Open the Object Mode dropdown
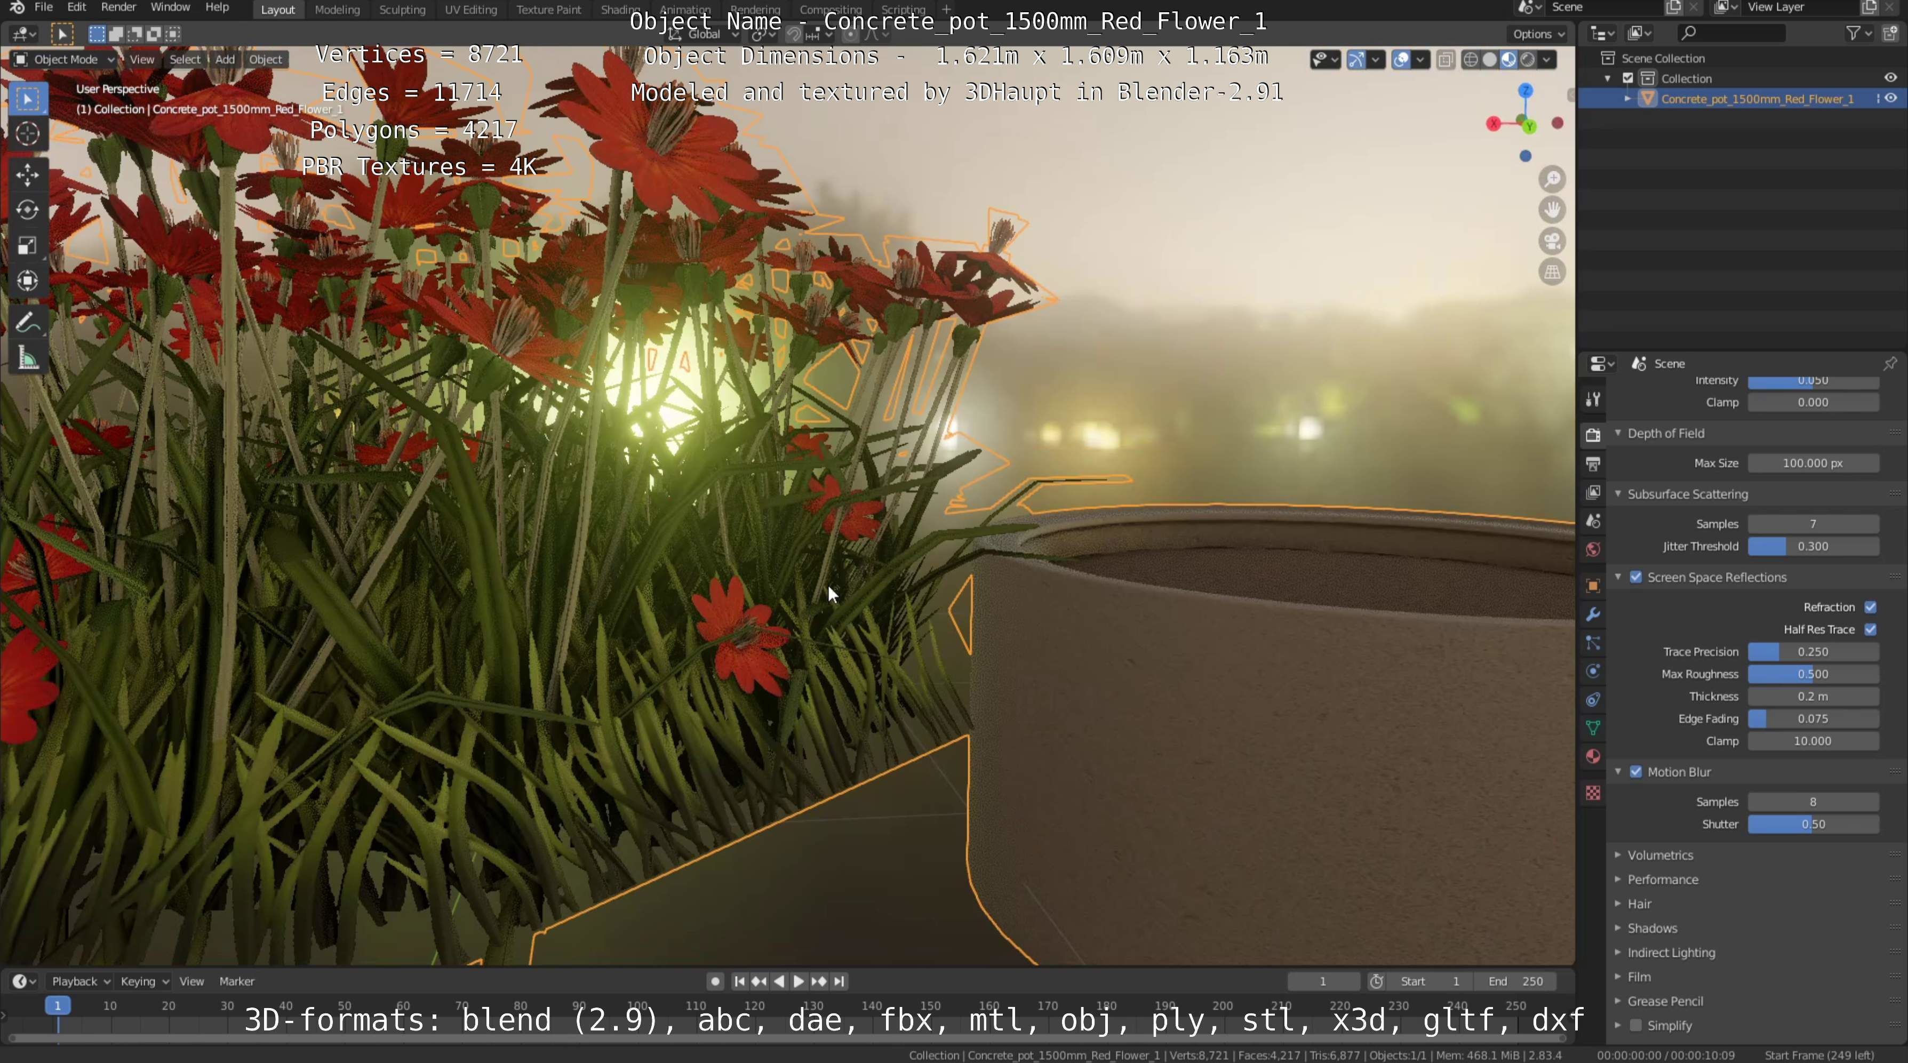The image size is (1908, 1063). tap(65, 60)
